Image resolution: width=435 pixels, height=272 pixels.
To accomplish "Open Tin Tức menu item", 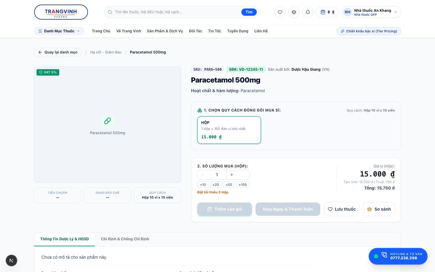I will (x=215, y=31).
